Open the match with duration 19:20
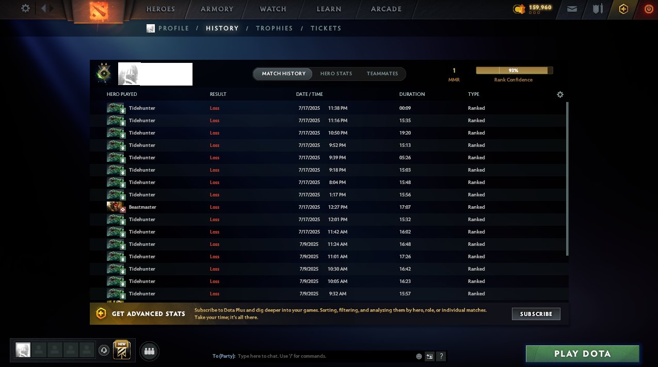 pyautogui.click(x=328, y=133)
